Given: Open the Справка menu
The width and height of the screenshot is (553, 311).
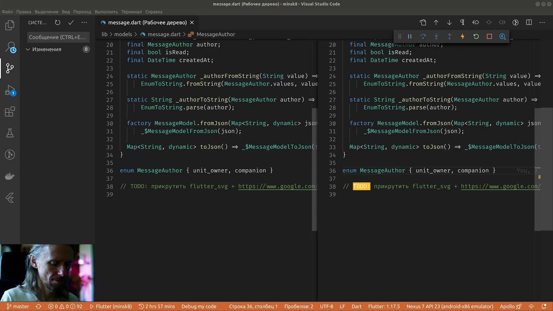Looking at the screenshot, I should pos(154,12).
